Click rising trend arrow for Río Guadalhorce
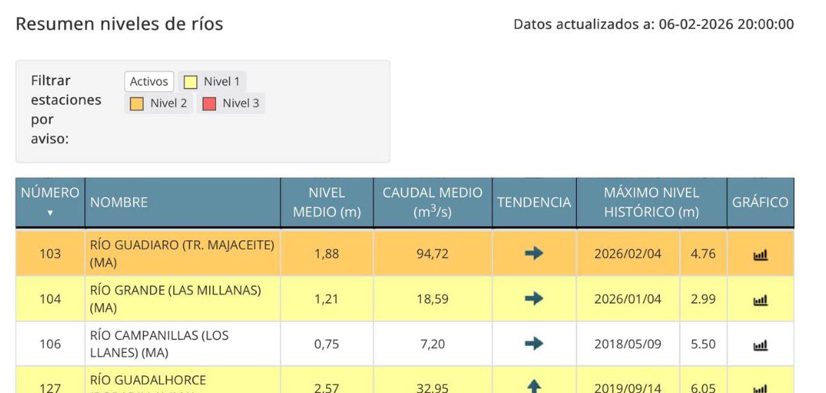 (534, 386)
